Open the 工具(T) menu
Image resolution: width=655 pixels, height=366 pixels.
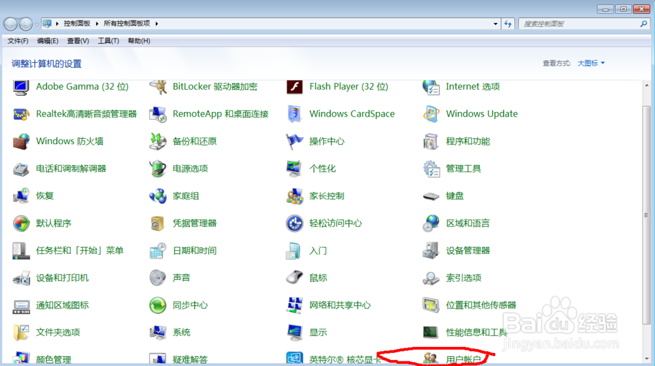pyautogui.click(x=108, y=41)
